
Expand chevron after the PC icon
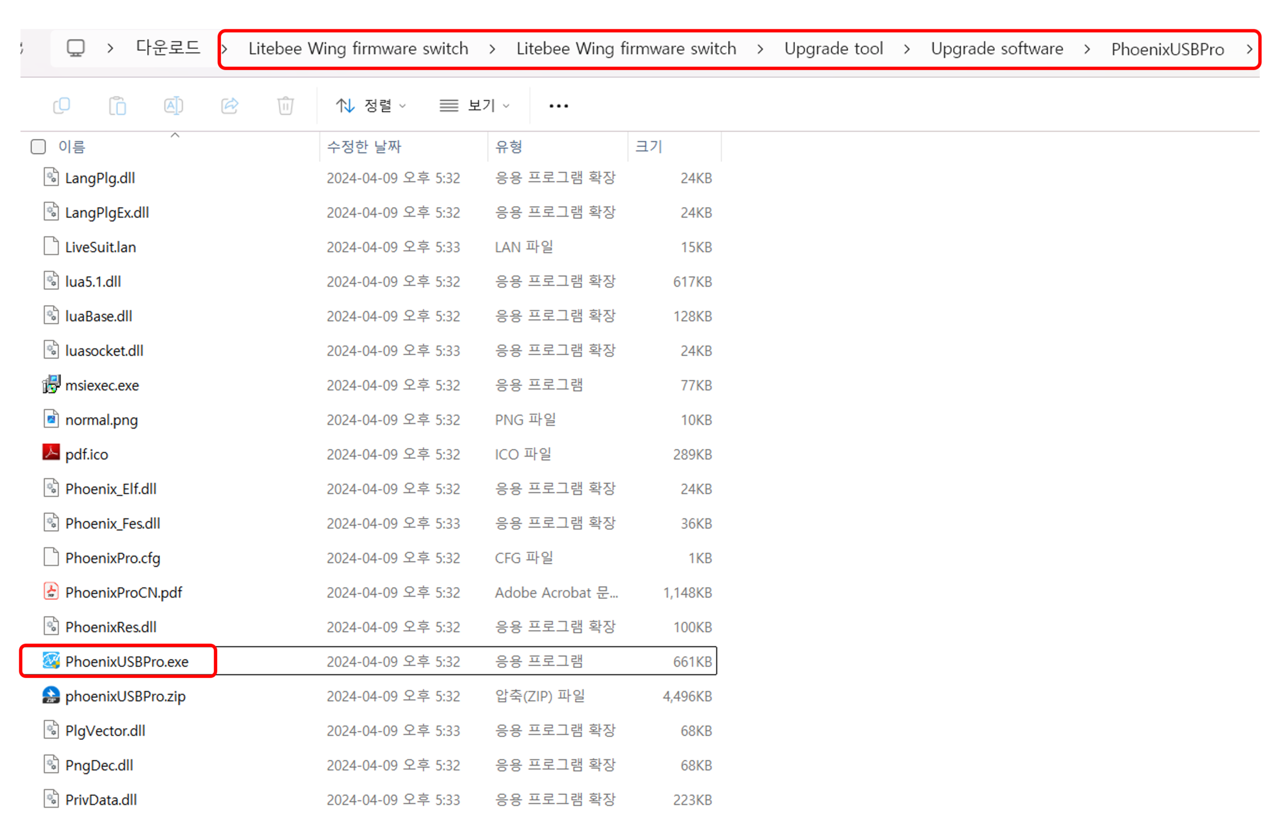click(110, 49)
